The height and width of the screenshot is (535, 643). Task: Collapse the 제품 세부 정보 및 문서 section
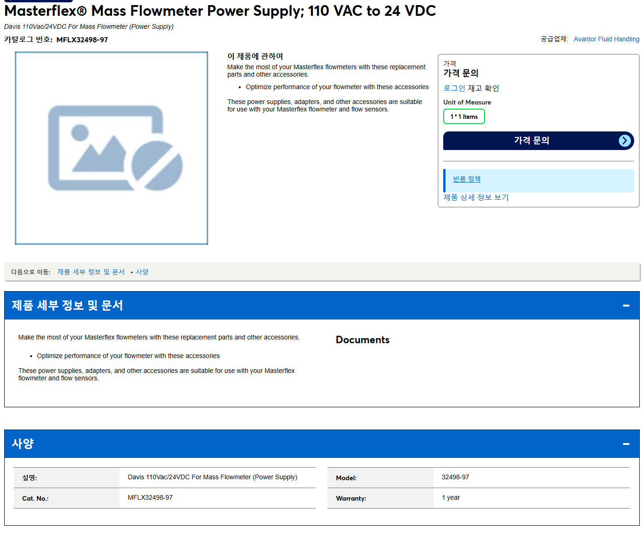pyautogui.click(x=626, y=306)
